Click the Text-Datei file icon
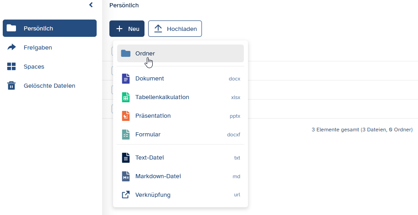 tap(126, 158)
